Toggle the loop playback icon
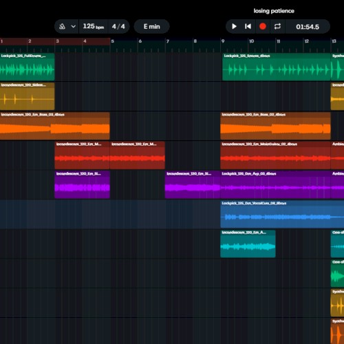The image size is (344, 344). 277,27
